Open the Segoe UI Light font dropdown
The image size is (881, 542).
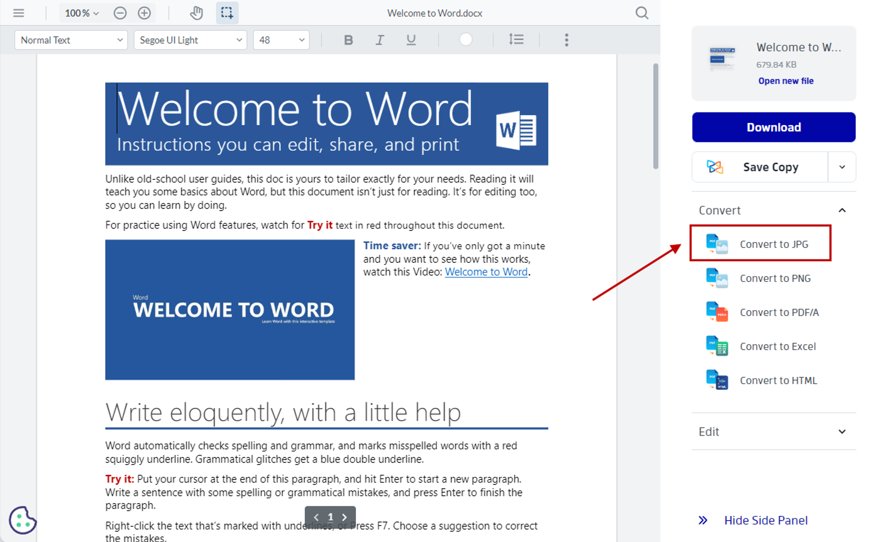(190, 40)
